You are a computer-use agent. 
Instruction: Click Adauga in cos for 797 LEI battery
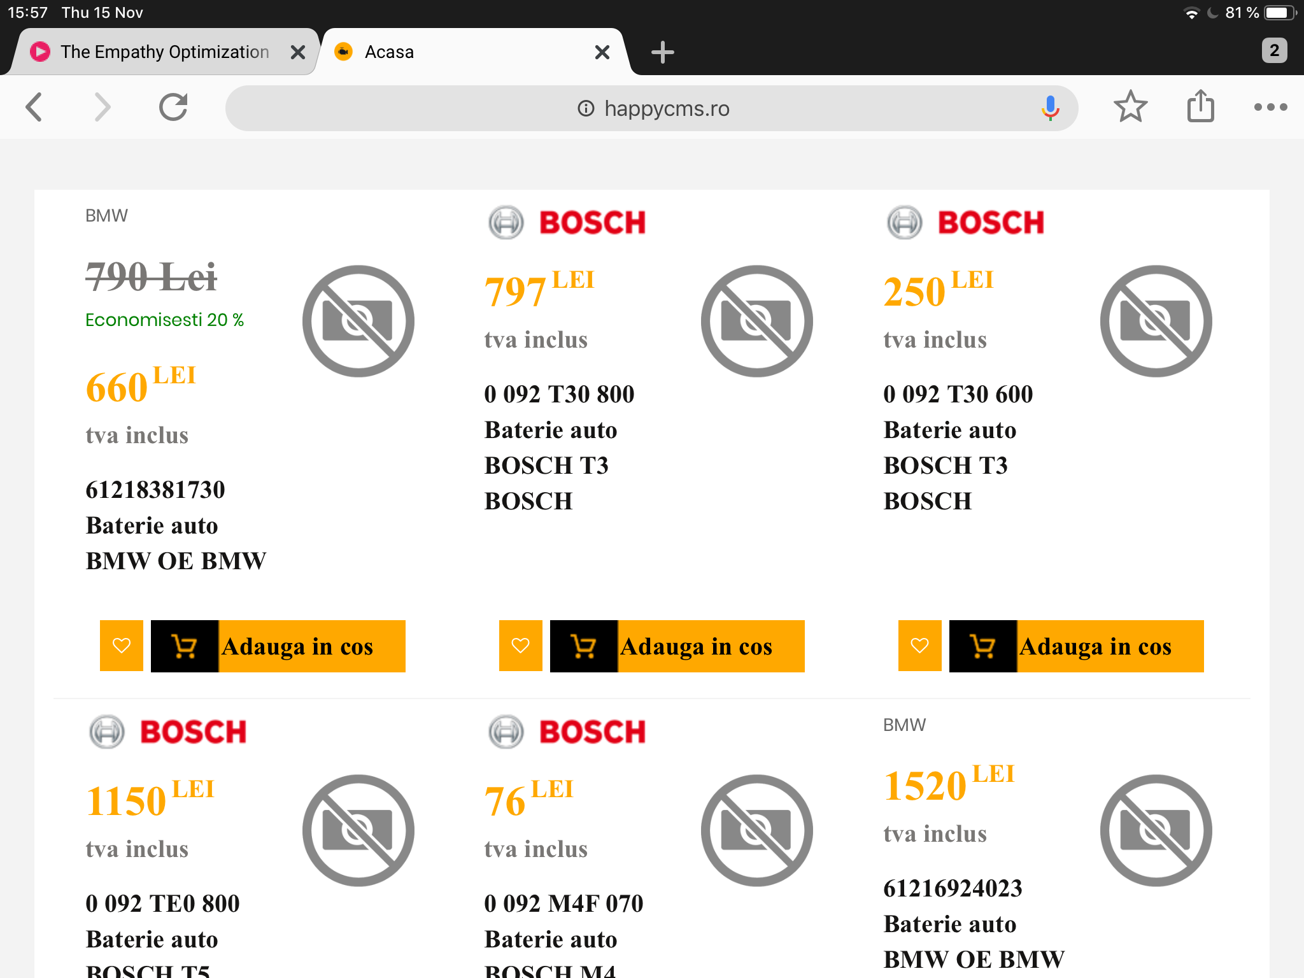(x=677, y=646)
